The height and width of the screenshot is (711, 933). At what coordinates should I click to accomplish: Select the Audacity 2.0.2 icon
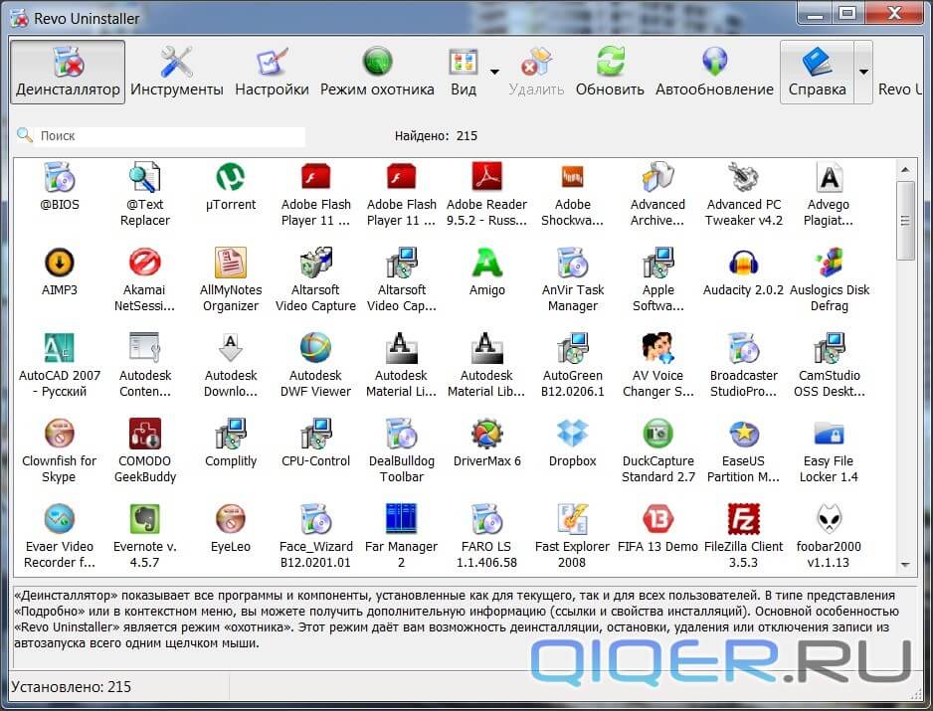pos(743,263)
